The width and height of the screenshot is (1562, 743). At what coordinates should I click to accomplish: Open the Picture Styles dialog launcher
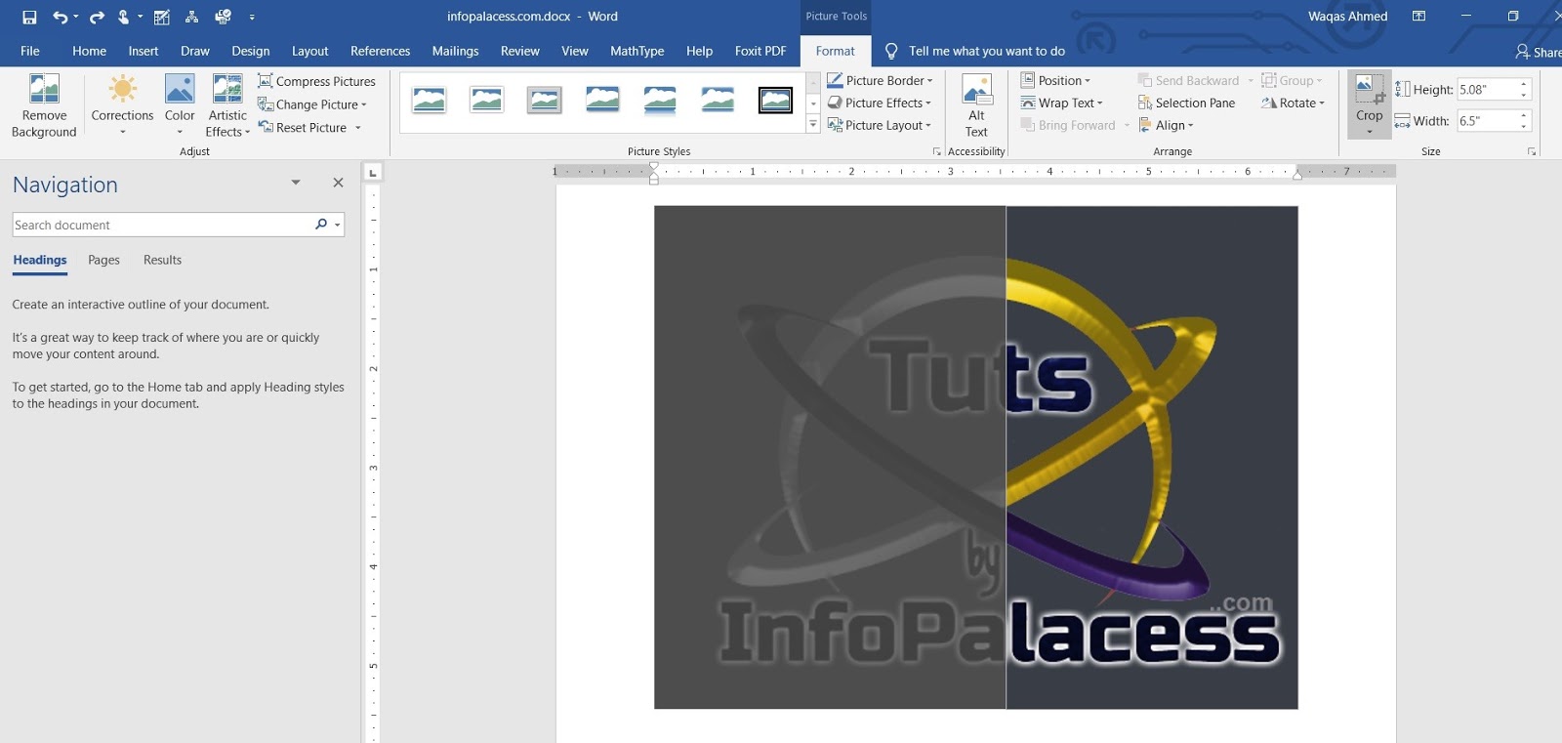pos(937,151)
